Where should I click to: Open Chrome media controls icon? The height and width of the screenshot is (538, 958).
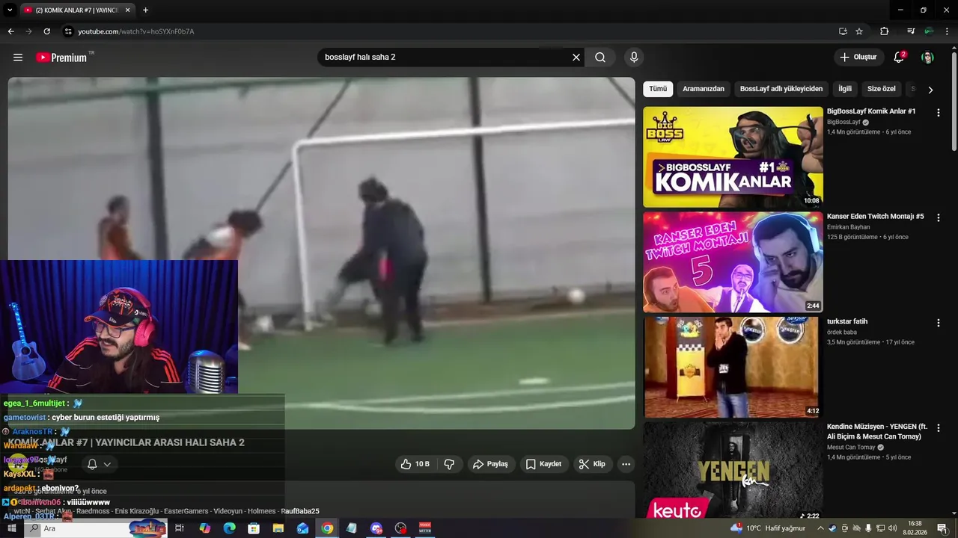[x=911, y=31]
